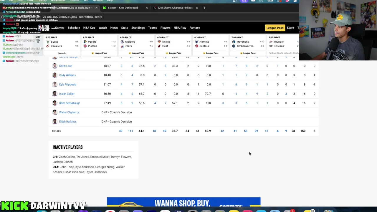The height and width of the screenshot is (212, 377).
Task: Click Peacock link under Bucks-Cavaliers game
Action: tap(62, 53)
